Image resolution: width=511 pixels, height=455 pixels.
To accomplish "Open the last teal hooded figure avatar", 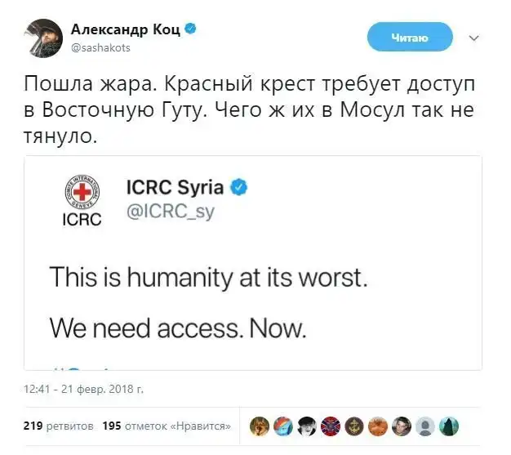I will pyautogui.click(x=449, y=426).
